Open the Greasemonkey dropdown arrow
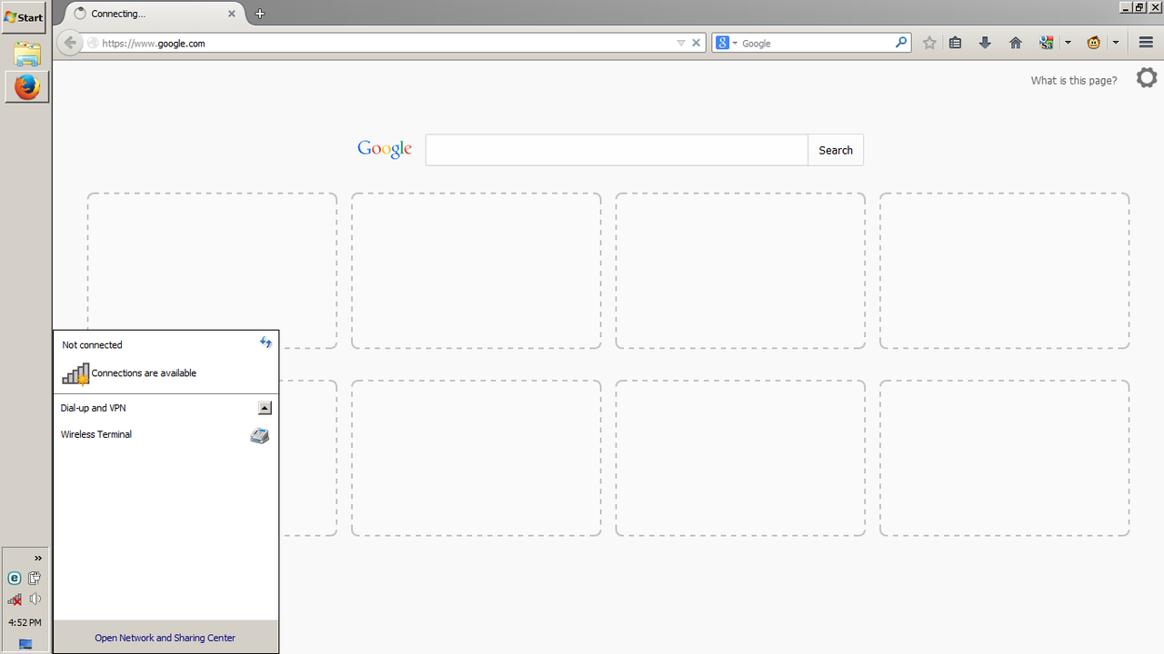The image size is (1164, 654). [x=1116, y=43]
